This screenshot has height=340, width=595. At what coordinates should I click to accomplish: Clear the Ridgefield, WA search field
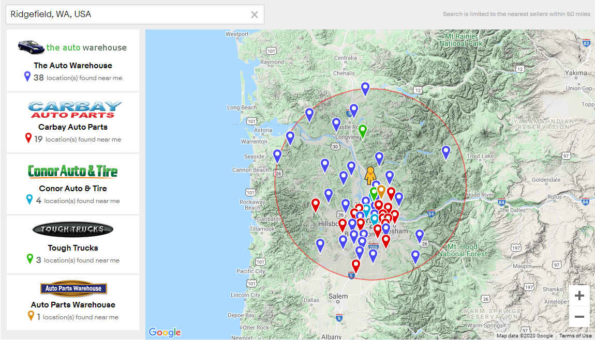tap(254, 15)
